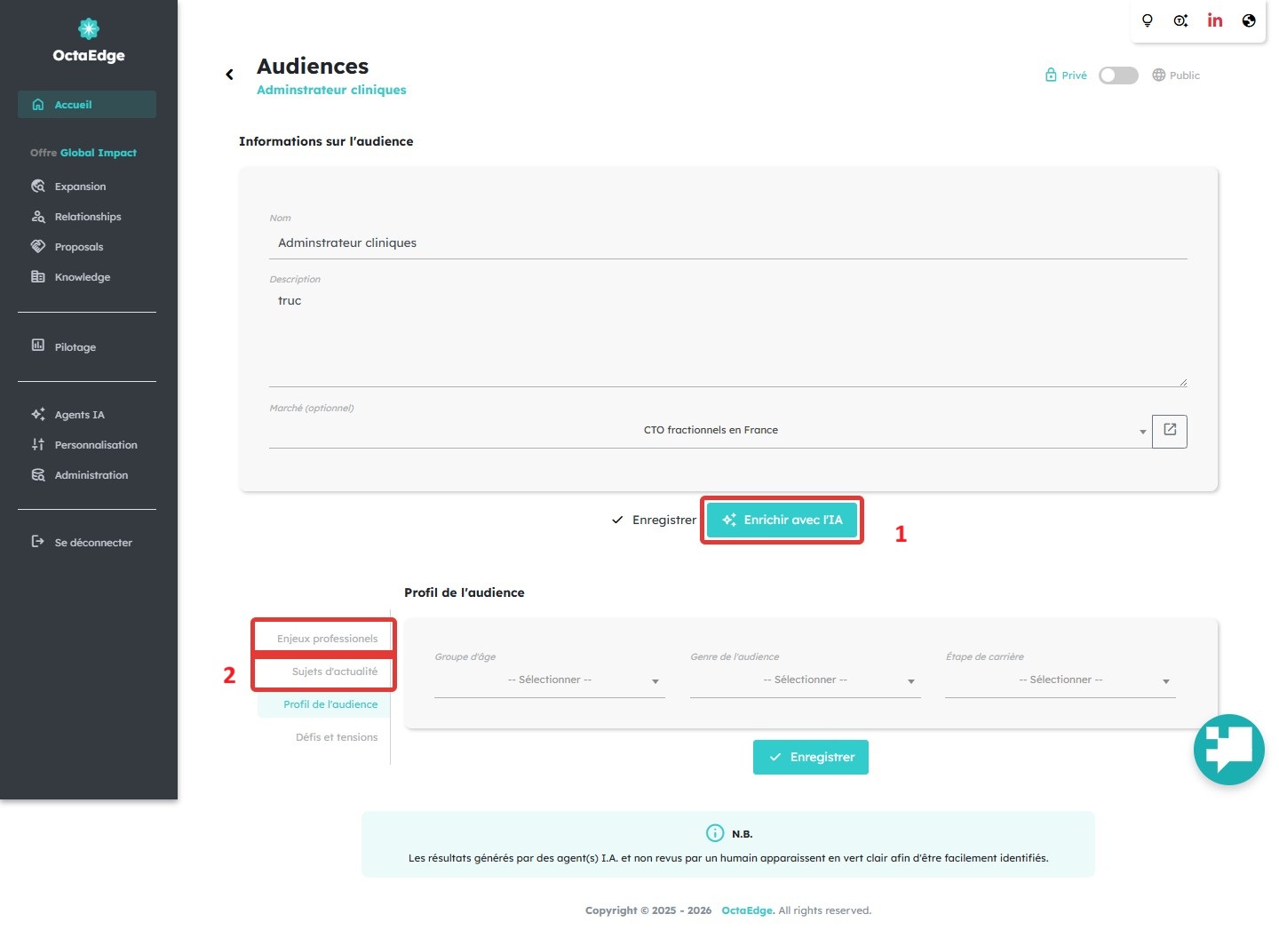Go back with the arrow beside Audiences
Viewport: 1279px width, 930px height.
tap(229, 75)
